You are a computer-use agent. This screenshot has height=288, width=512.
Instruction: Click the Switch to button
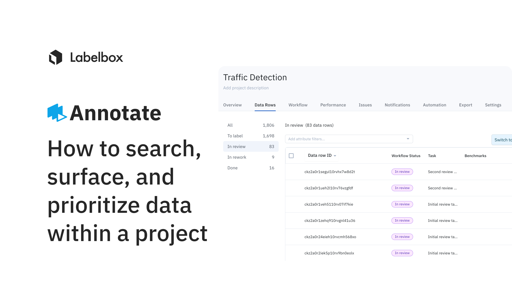coord(502,140)
